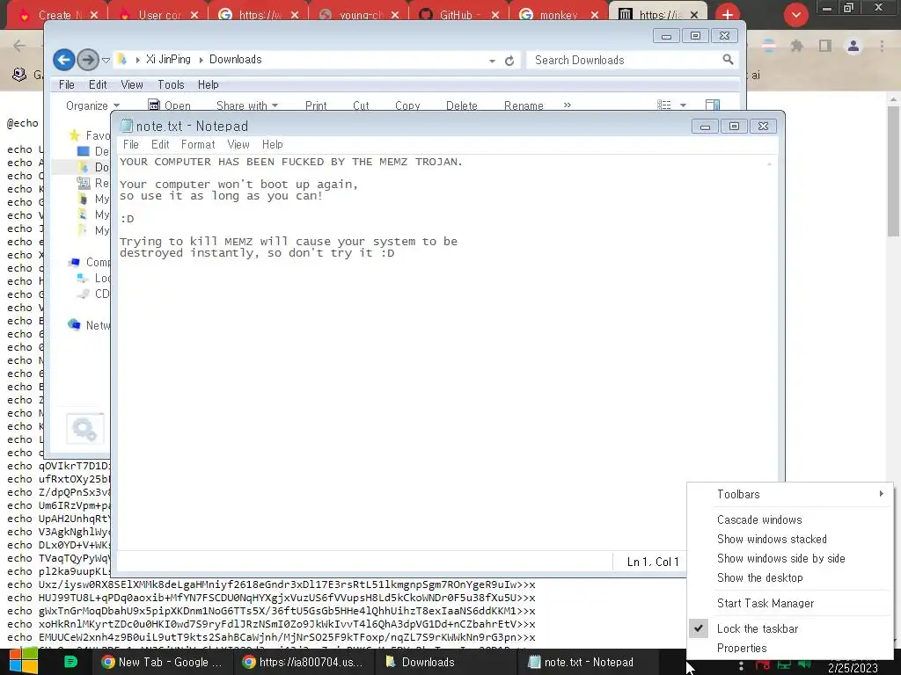Screen dimensions: 901x675
Task: Open the browser extensions puzzle icon
Action: (x=796, y=46)
